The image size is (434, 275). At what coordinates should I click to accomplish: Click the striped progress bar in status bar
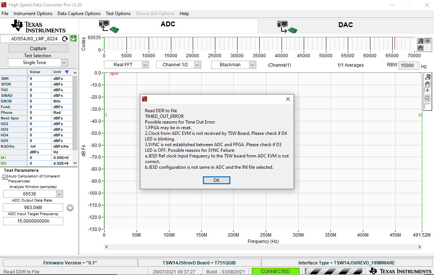(334, 271)
